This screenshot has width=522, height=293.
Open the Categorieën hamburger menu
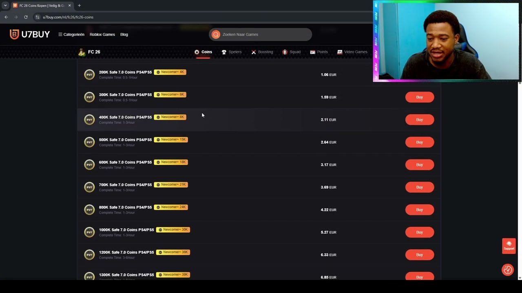point(71,35)
